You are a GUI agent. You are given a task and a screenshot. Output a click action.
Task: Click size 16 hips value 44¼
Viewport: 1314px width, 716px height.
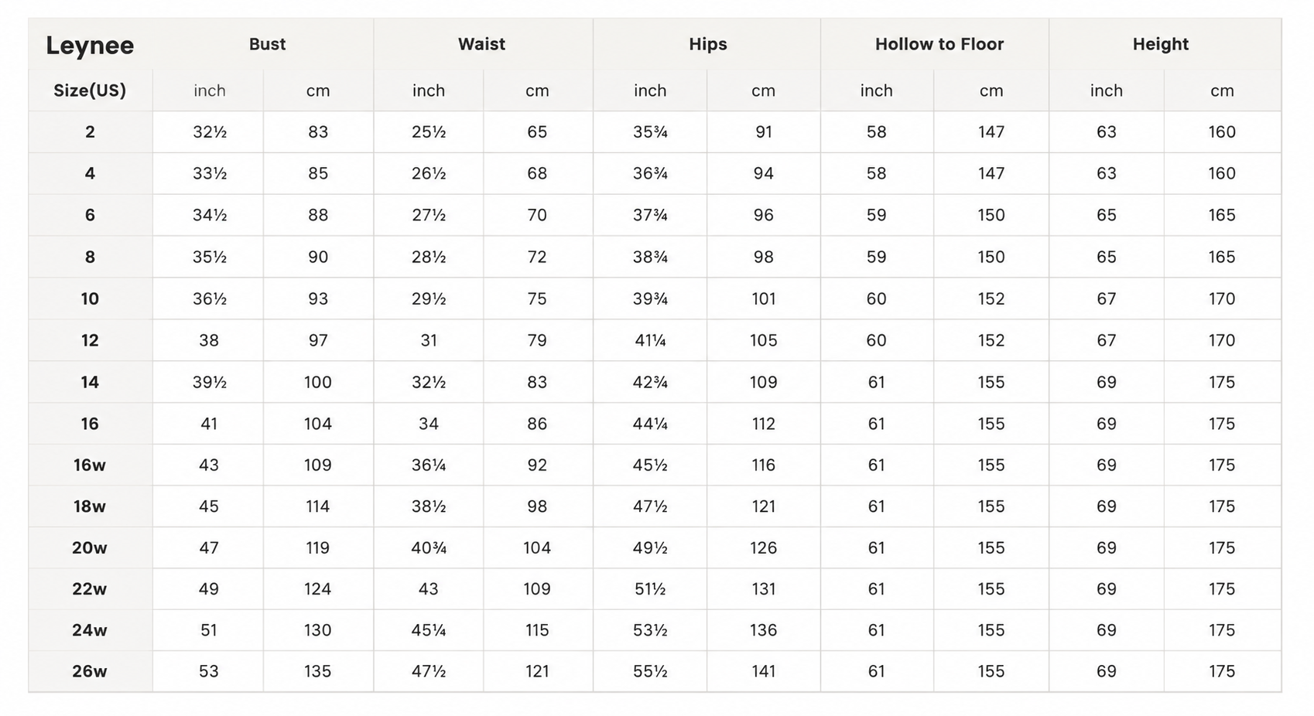(x=650, y=424)
